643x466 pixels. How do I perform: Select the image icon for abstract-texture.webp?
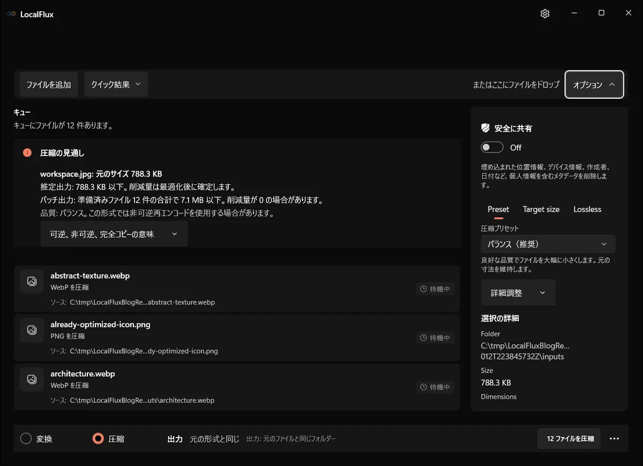coord(32,281)
